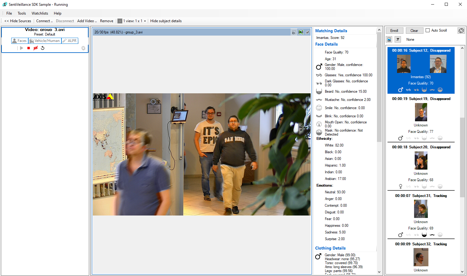
Task: Open the Tools menu
Action: (x=22, y=13)
